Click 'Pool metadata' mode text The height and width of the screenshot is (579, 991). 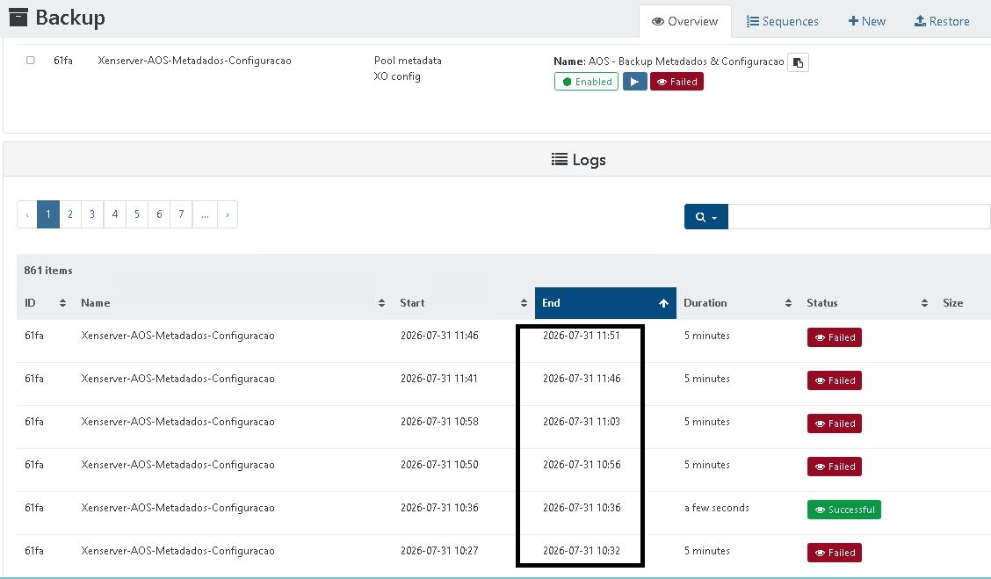coord(408,61)
